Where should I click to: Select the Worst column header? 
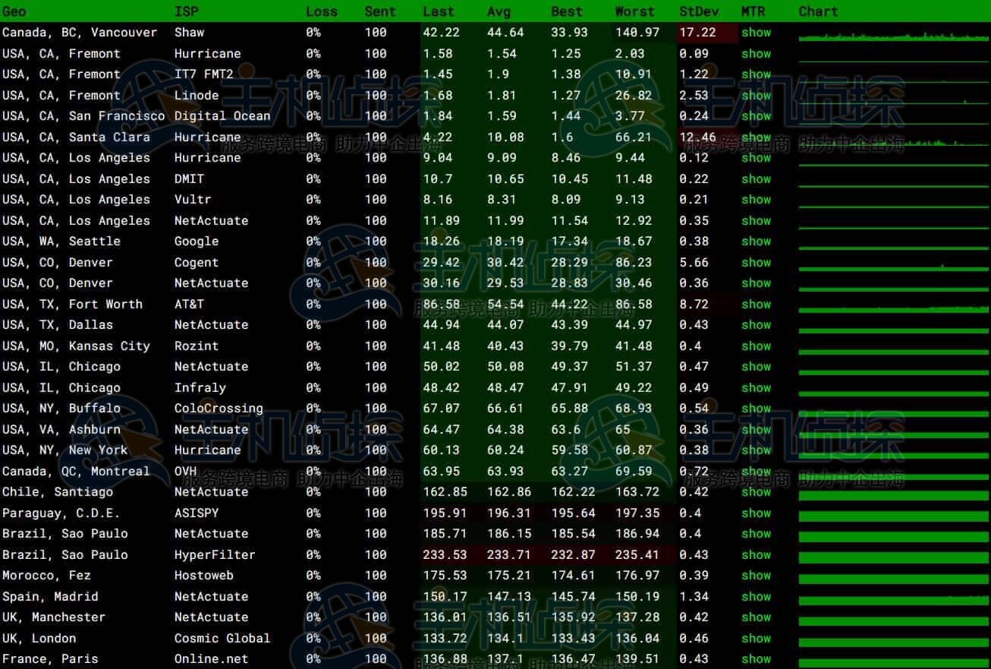click(x=634, y=11)
